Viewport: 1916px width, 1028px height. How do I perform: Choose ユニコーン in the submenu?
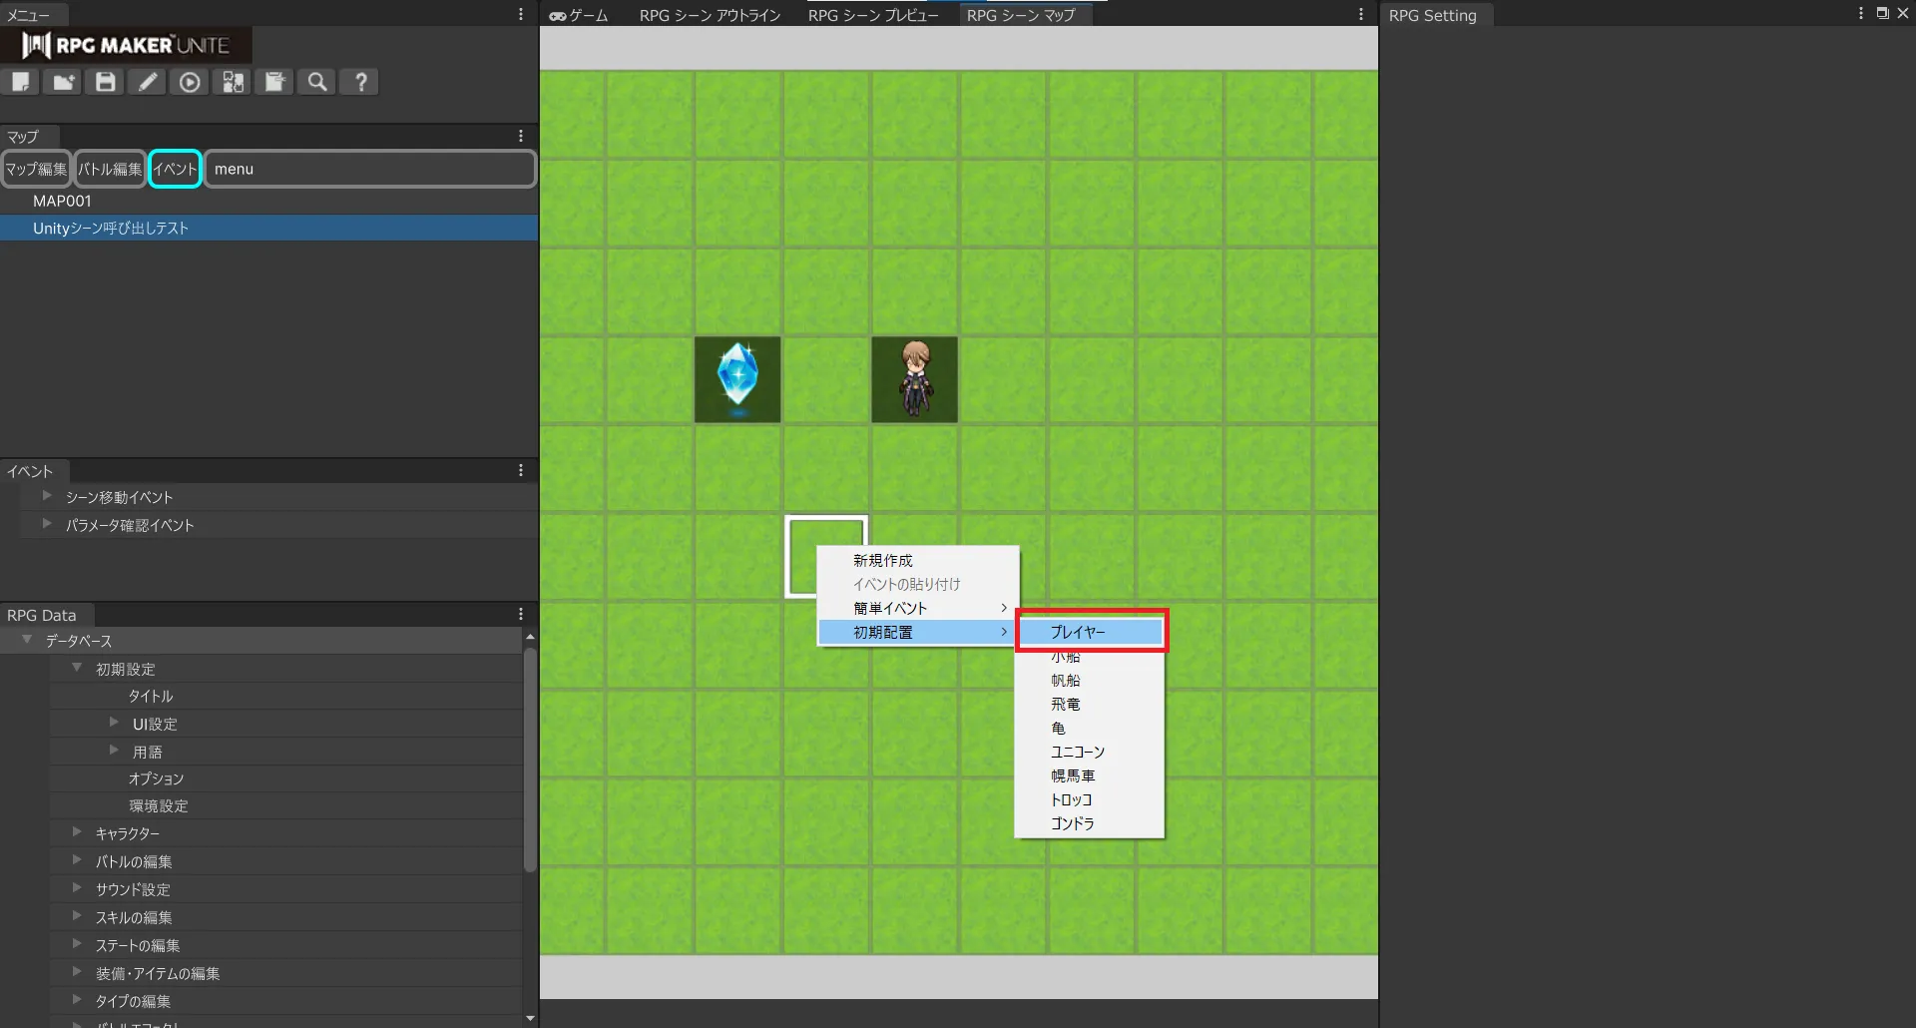point(1090,752)
